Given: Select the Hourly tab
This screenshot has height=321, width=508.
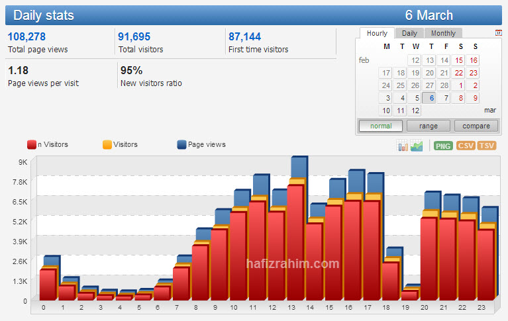Looking at the screenshot, I should [x=377, y=33].
